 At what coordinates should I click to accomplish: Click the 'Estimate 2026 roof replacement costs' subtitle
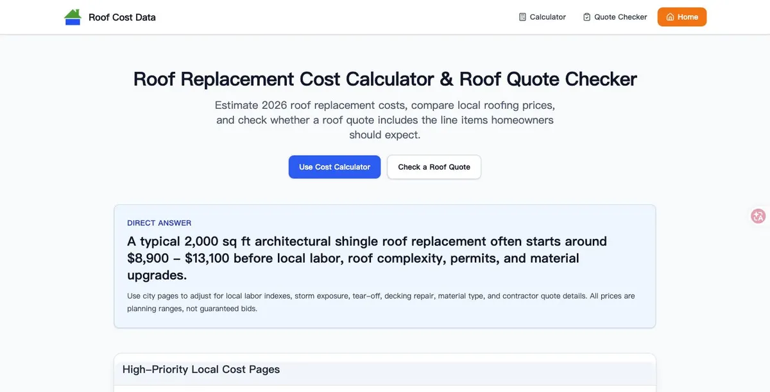(x=385, y=120)
